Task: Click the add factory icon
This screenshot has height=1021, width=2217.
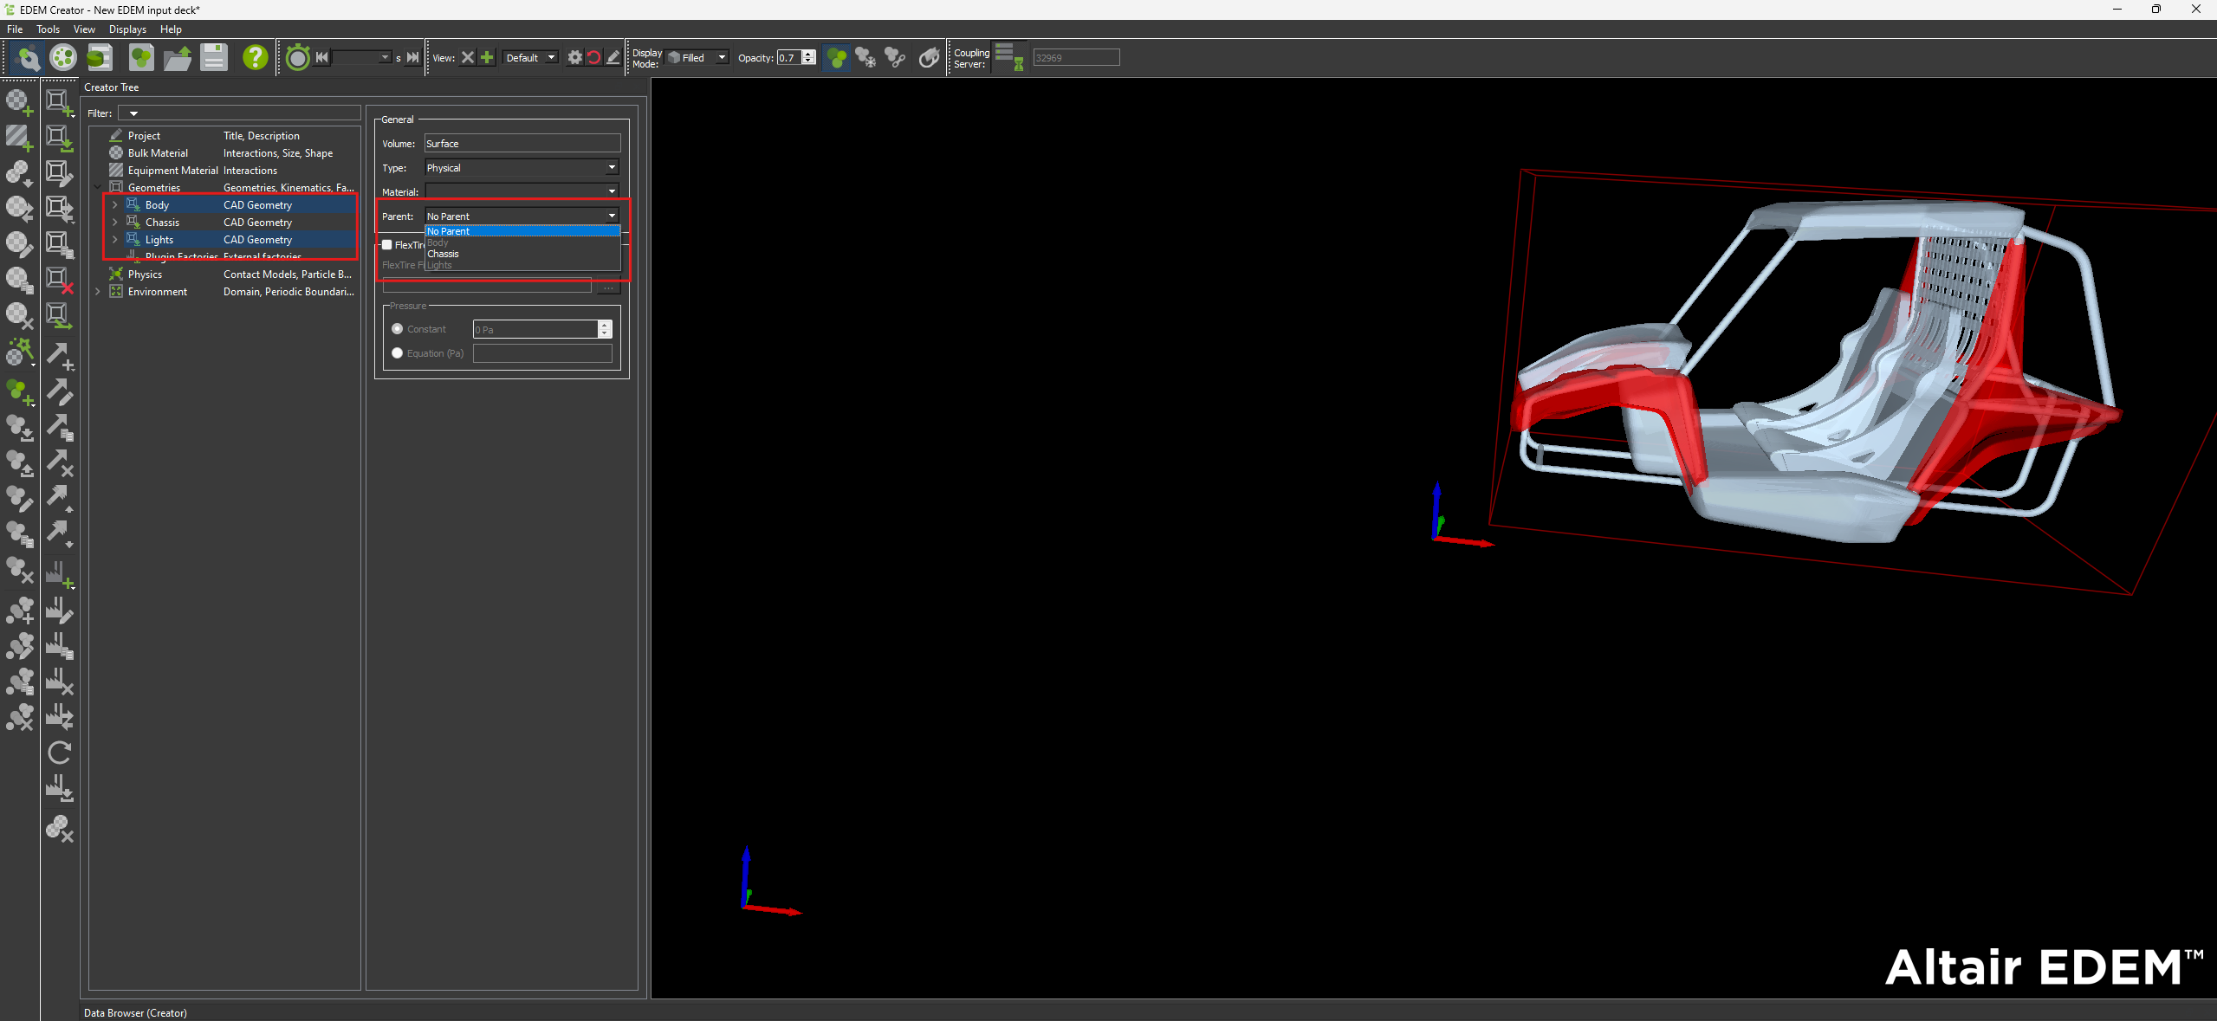Action: click(x=60, y=574)
